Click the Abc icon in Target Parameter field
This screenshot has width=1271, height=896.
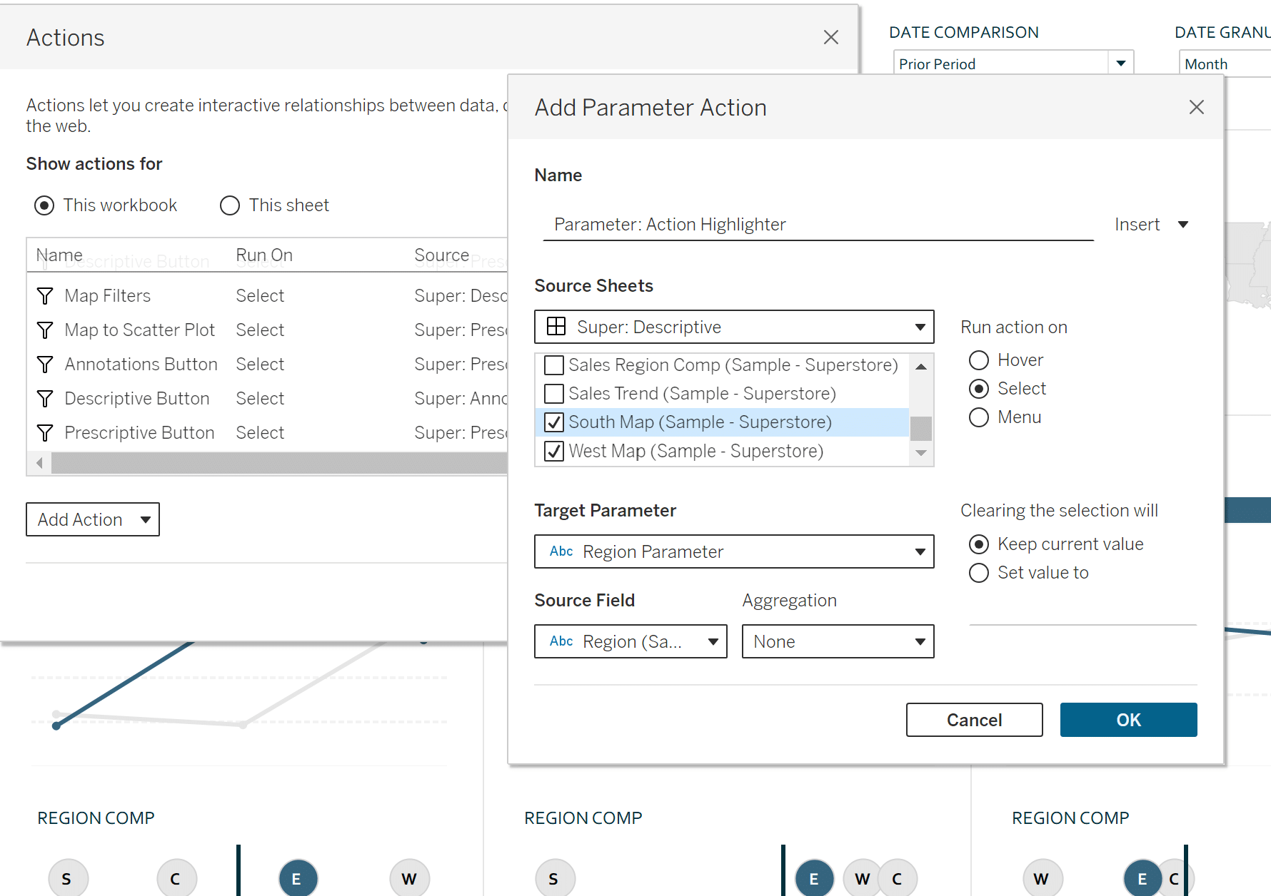tap(561, 551)
